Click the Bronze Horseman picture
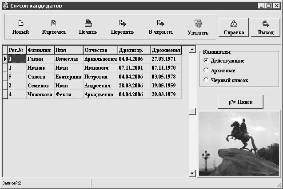Screen dimensions: 283x189 coord(239,144)
